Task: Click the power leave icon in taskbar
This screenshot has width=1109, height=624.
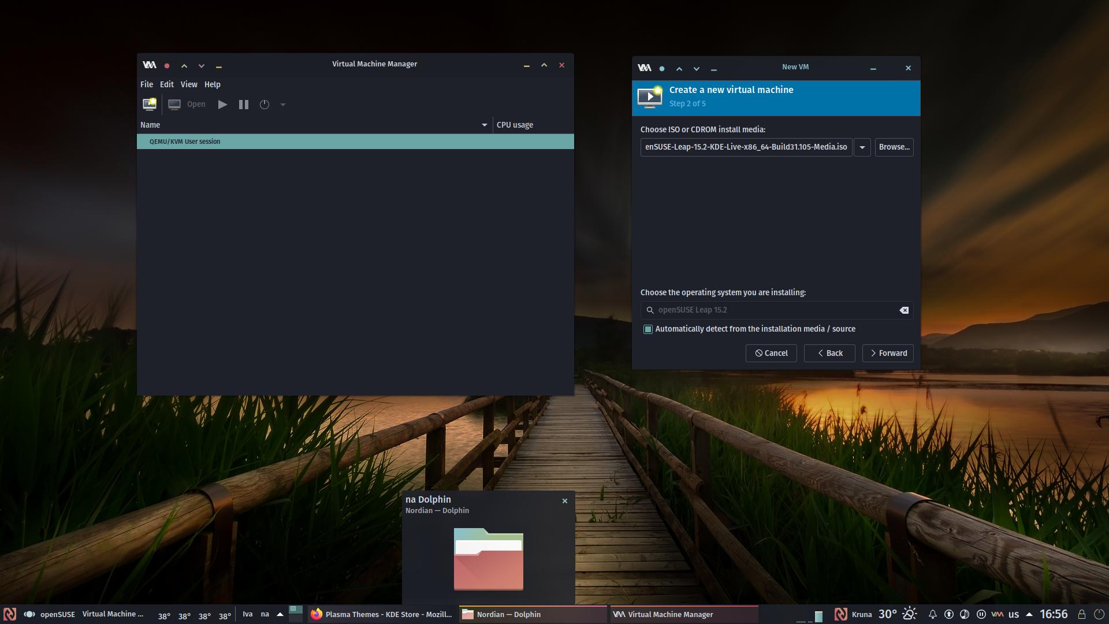Action: (x=1099, y=614)
